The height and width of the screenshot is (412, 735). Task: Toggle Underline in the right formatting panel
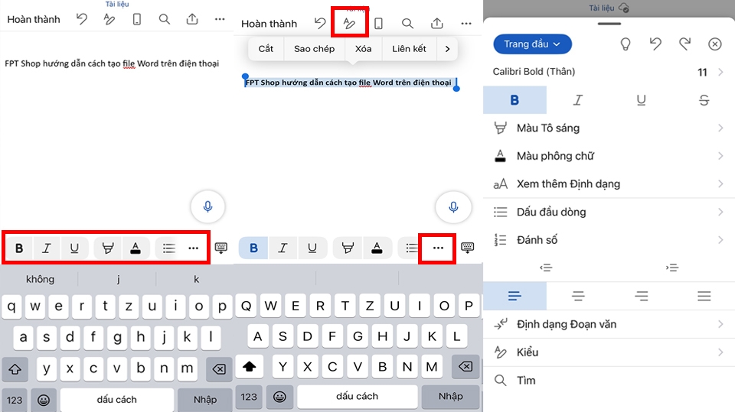[x=641, y=99]
